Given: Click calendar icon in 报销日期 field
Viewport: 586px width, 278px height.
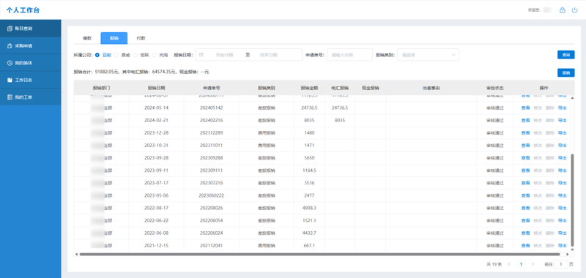Looking at the screenshot, I should pyautogui.click(x=201, y=55).
